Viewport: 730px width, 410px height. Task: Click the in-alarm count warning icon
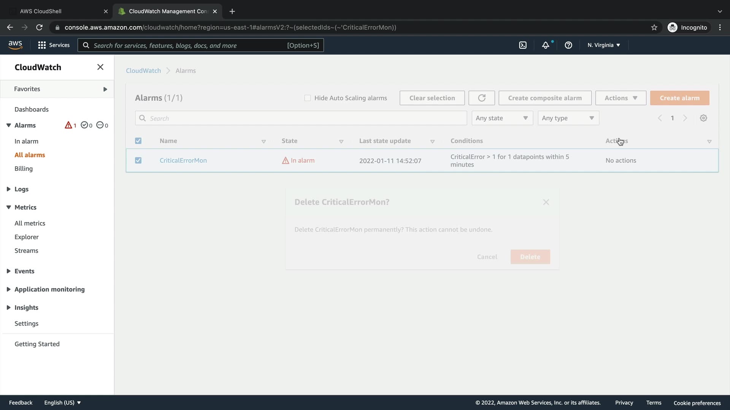coord(68,125)
